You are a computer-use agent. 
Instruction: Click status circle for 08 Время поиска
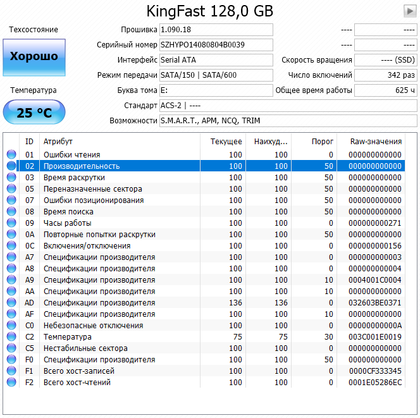(11, 211)
